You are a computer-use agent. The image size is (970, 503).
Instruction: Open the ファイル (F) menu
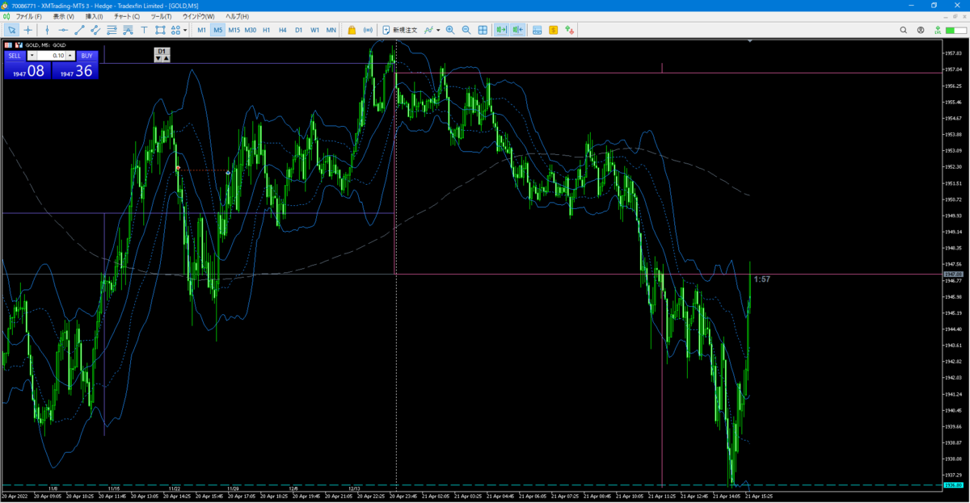tap(28, 16)
